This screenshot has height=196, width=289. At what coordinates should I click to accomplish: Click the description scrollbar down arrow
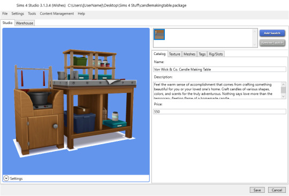pos(284,96)
